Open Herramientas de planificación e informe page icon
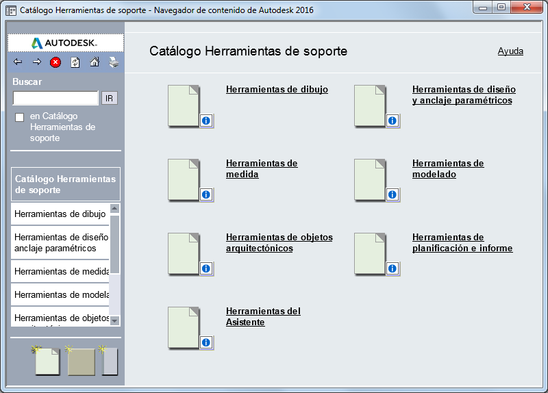The height and width of the screenshot is (393, 548). tap(370, 254)
